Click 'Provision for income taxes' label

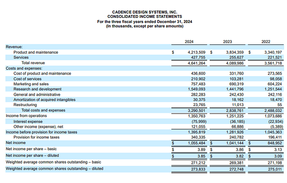[37, 137]
